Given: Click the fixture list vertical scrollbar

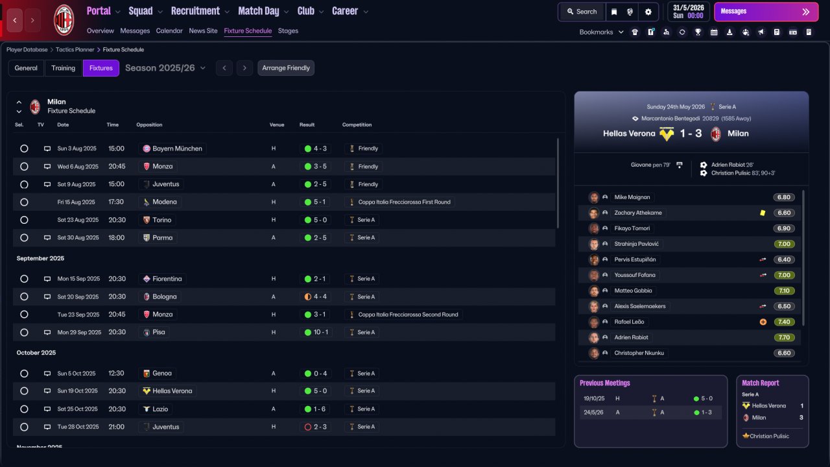Looking at the screenshot, I should (558, 183).
